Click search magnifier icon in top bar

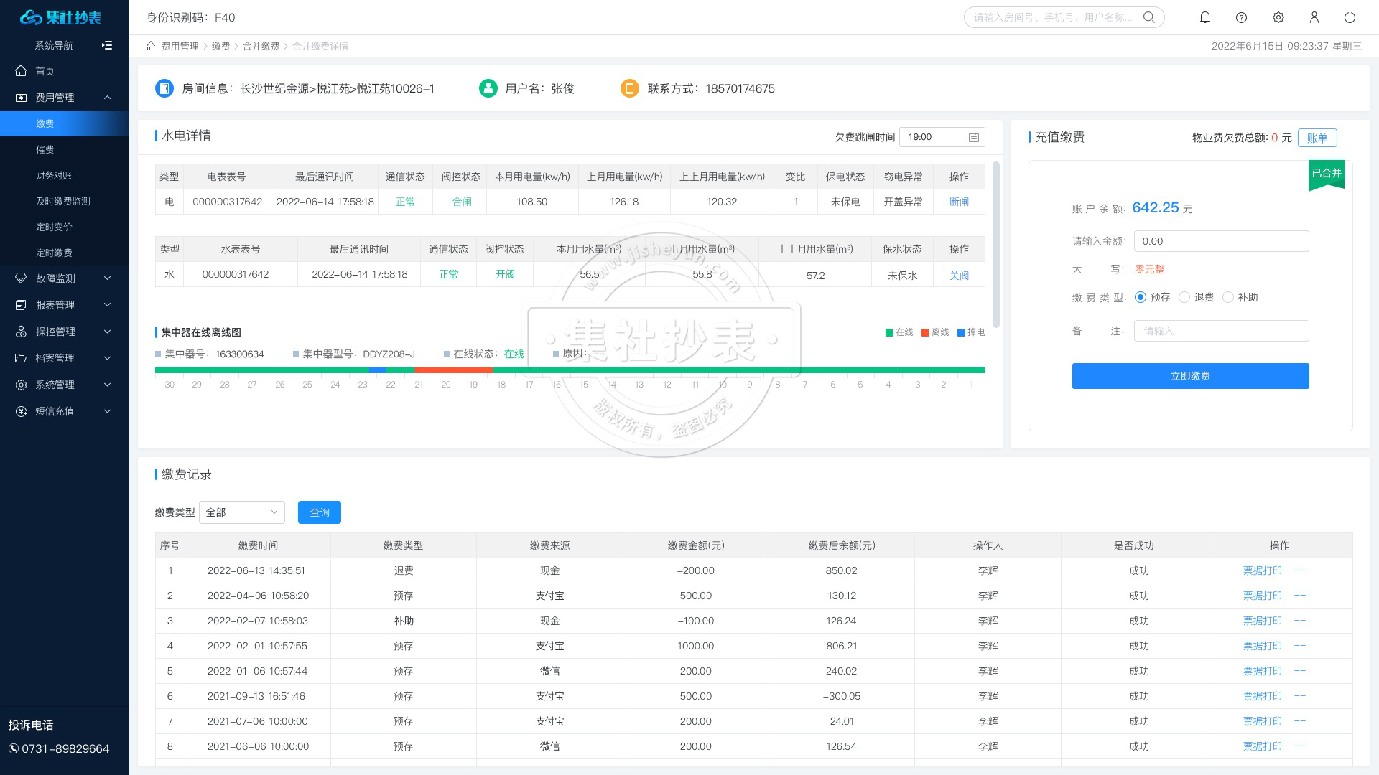click(x=1149, y=17)
